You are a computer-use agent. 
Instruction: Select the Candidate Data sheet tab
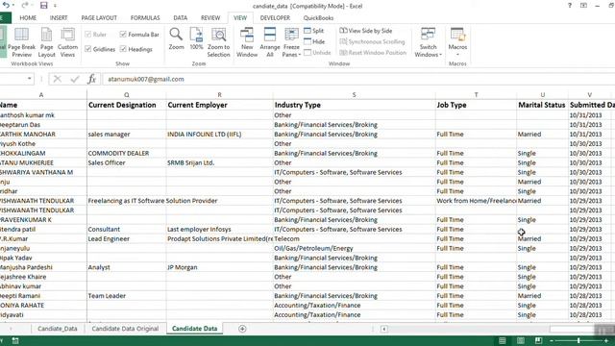tap(194, 329)
